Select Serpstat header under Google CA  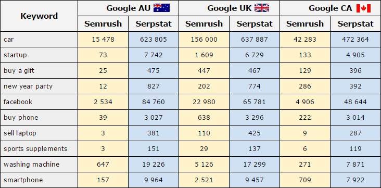click(x=355, y=24)
